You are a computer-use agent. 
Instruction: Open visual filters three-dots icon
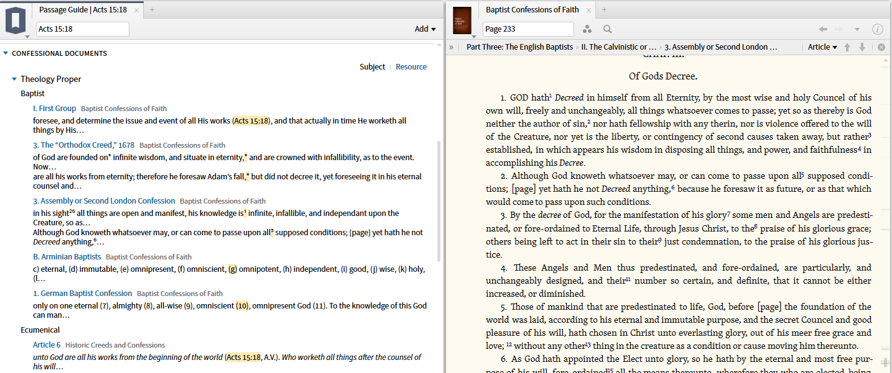(x=587, y=29)
